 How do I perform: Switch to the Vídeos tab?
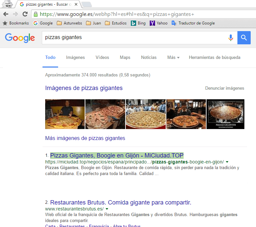[102, 58]
